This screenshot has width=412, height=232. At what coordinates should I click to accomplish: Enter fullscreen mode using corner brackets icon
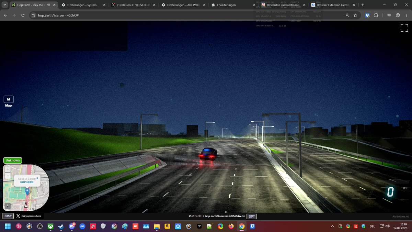click(x=404, y=28)
